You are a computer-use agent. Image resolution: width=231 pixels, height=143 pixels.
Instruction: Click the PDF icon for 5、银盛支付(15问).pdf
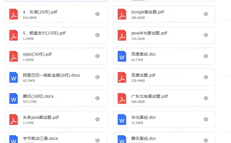pyautogui.click(x=14, y=35)
